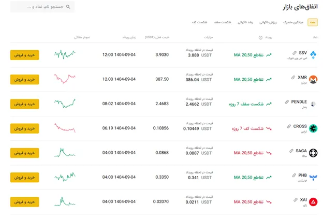Click PENDLE event شکست سقف 7 روزه

[x=246, y=104]
